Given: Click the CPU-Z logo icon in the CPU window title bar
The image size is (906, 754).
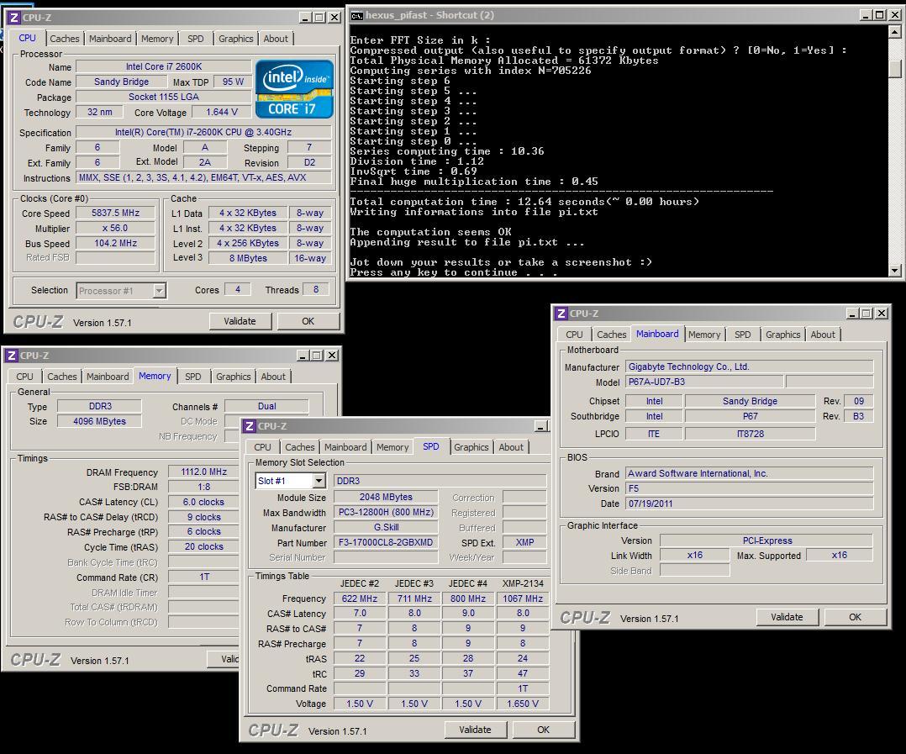Looking at the screenshot, I should click(13, 18).
